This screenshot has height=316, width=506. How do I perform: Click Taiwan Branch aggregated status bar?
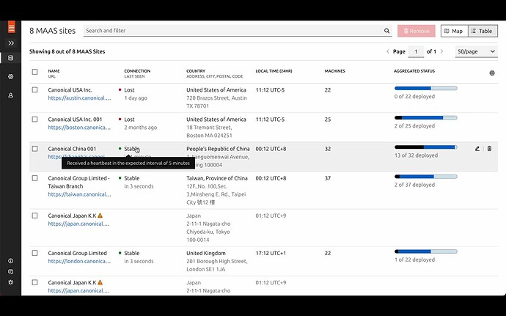pos(425,176)
